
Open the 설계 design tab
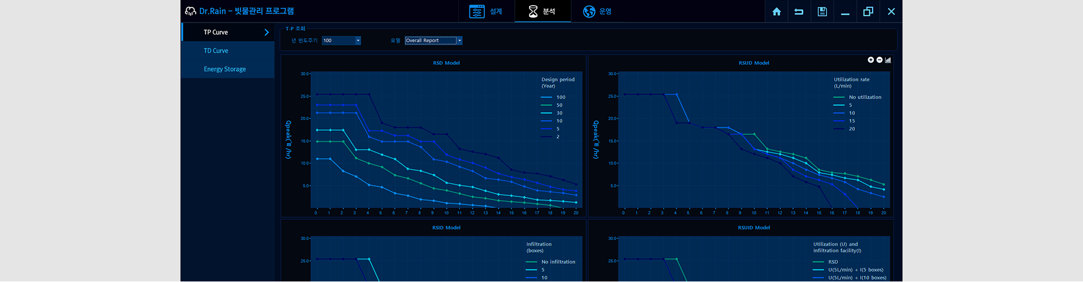pyautogui.click(x=486, y=11)
